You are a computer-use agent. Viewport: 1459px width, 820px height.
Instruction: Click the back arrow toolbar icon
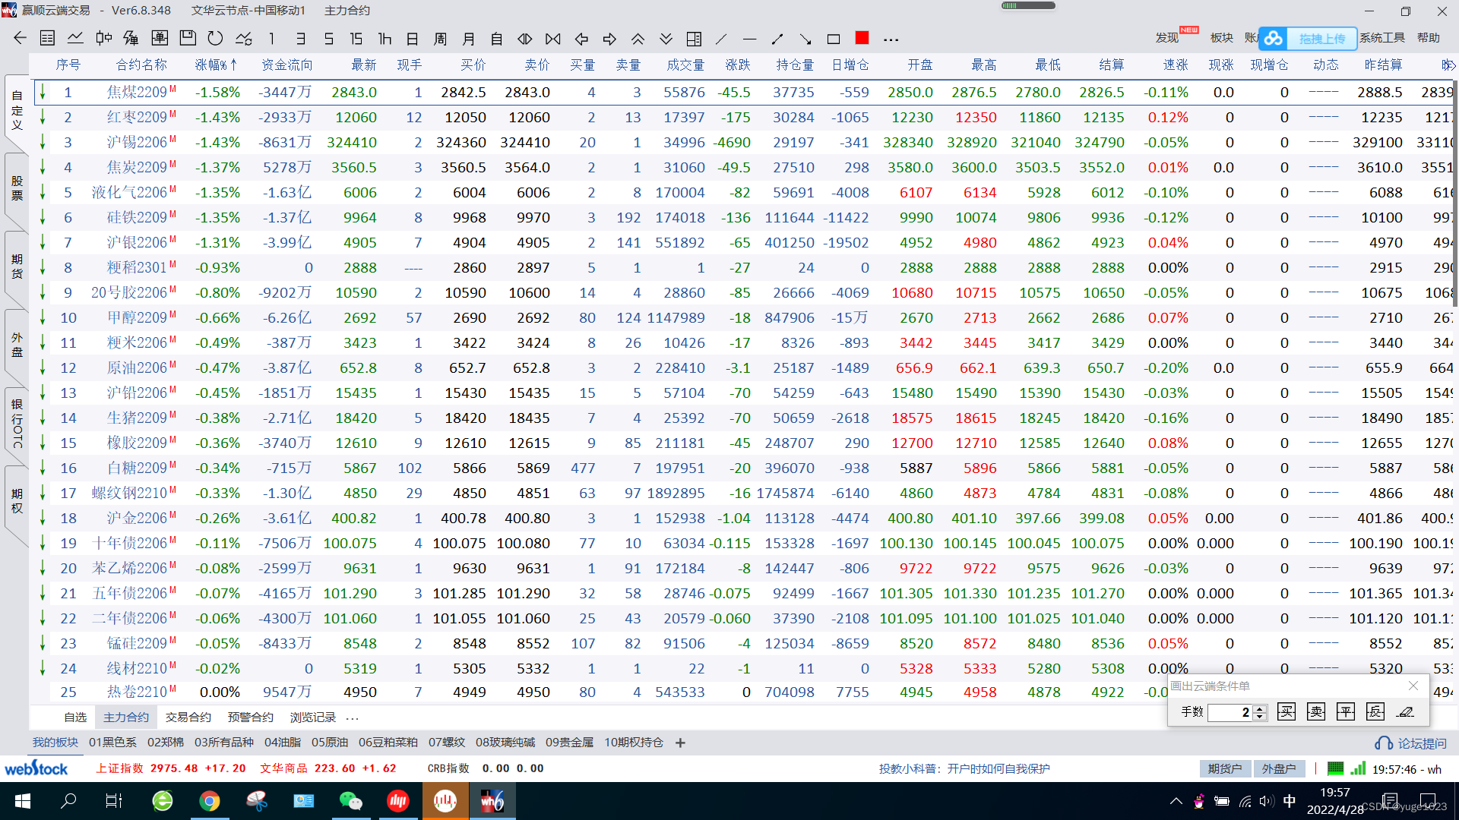click(21, 38)
